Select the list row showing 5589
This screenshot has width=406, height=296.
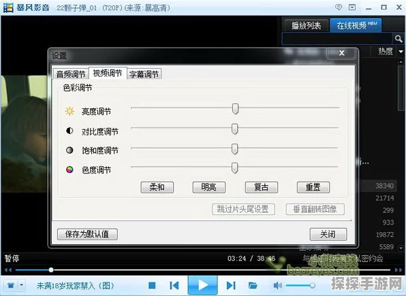[x=378, y=246]
